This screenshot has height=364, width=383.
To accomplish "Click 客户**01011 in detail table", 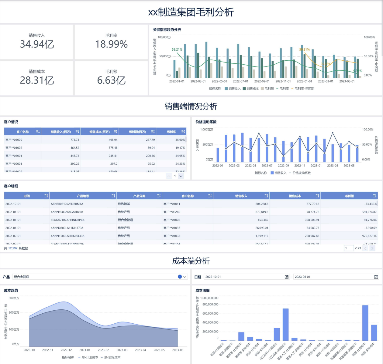I will [172, 204].
